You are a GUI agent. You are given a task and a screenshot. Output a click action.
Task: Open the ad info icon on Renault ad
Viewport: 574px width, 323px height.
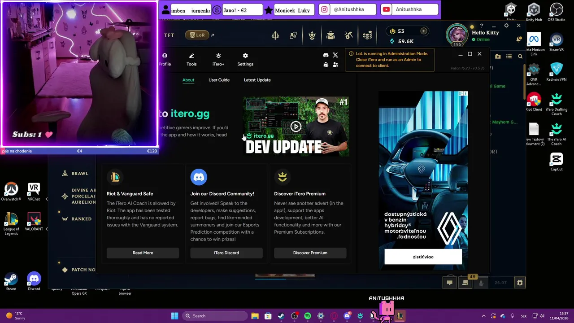tap(461, 94)
